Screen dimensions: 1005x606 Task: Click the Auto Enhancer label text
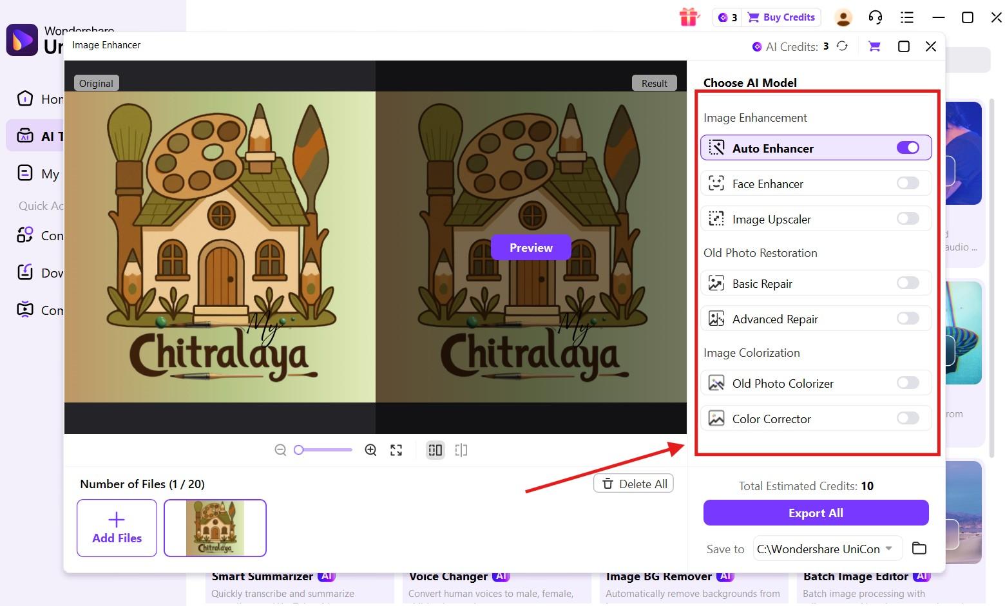click(773, 148)
